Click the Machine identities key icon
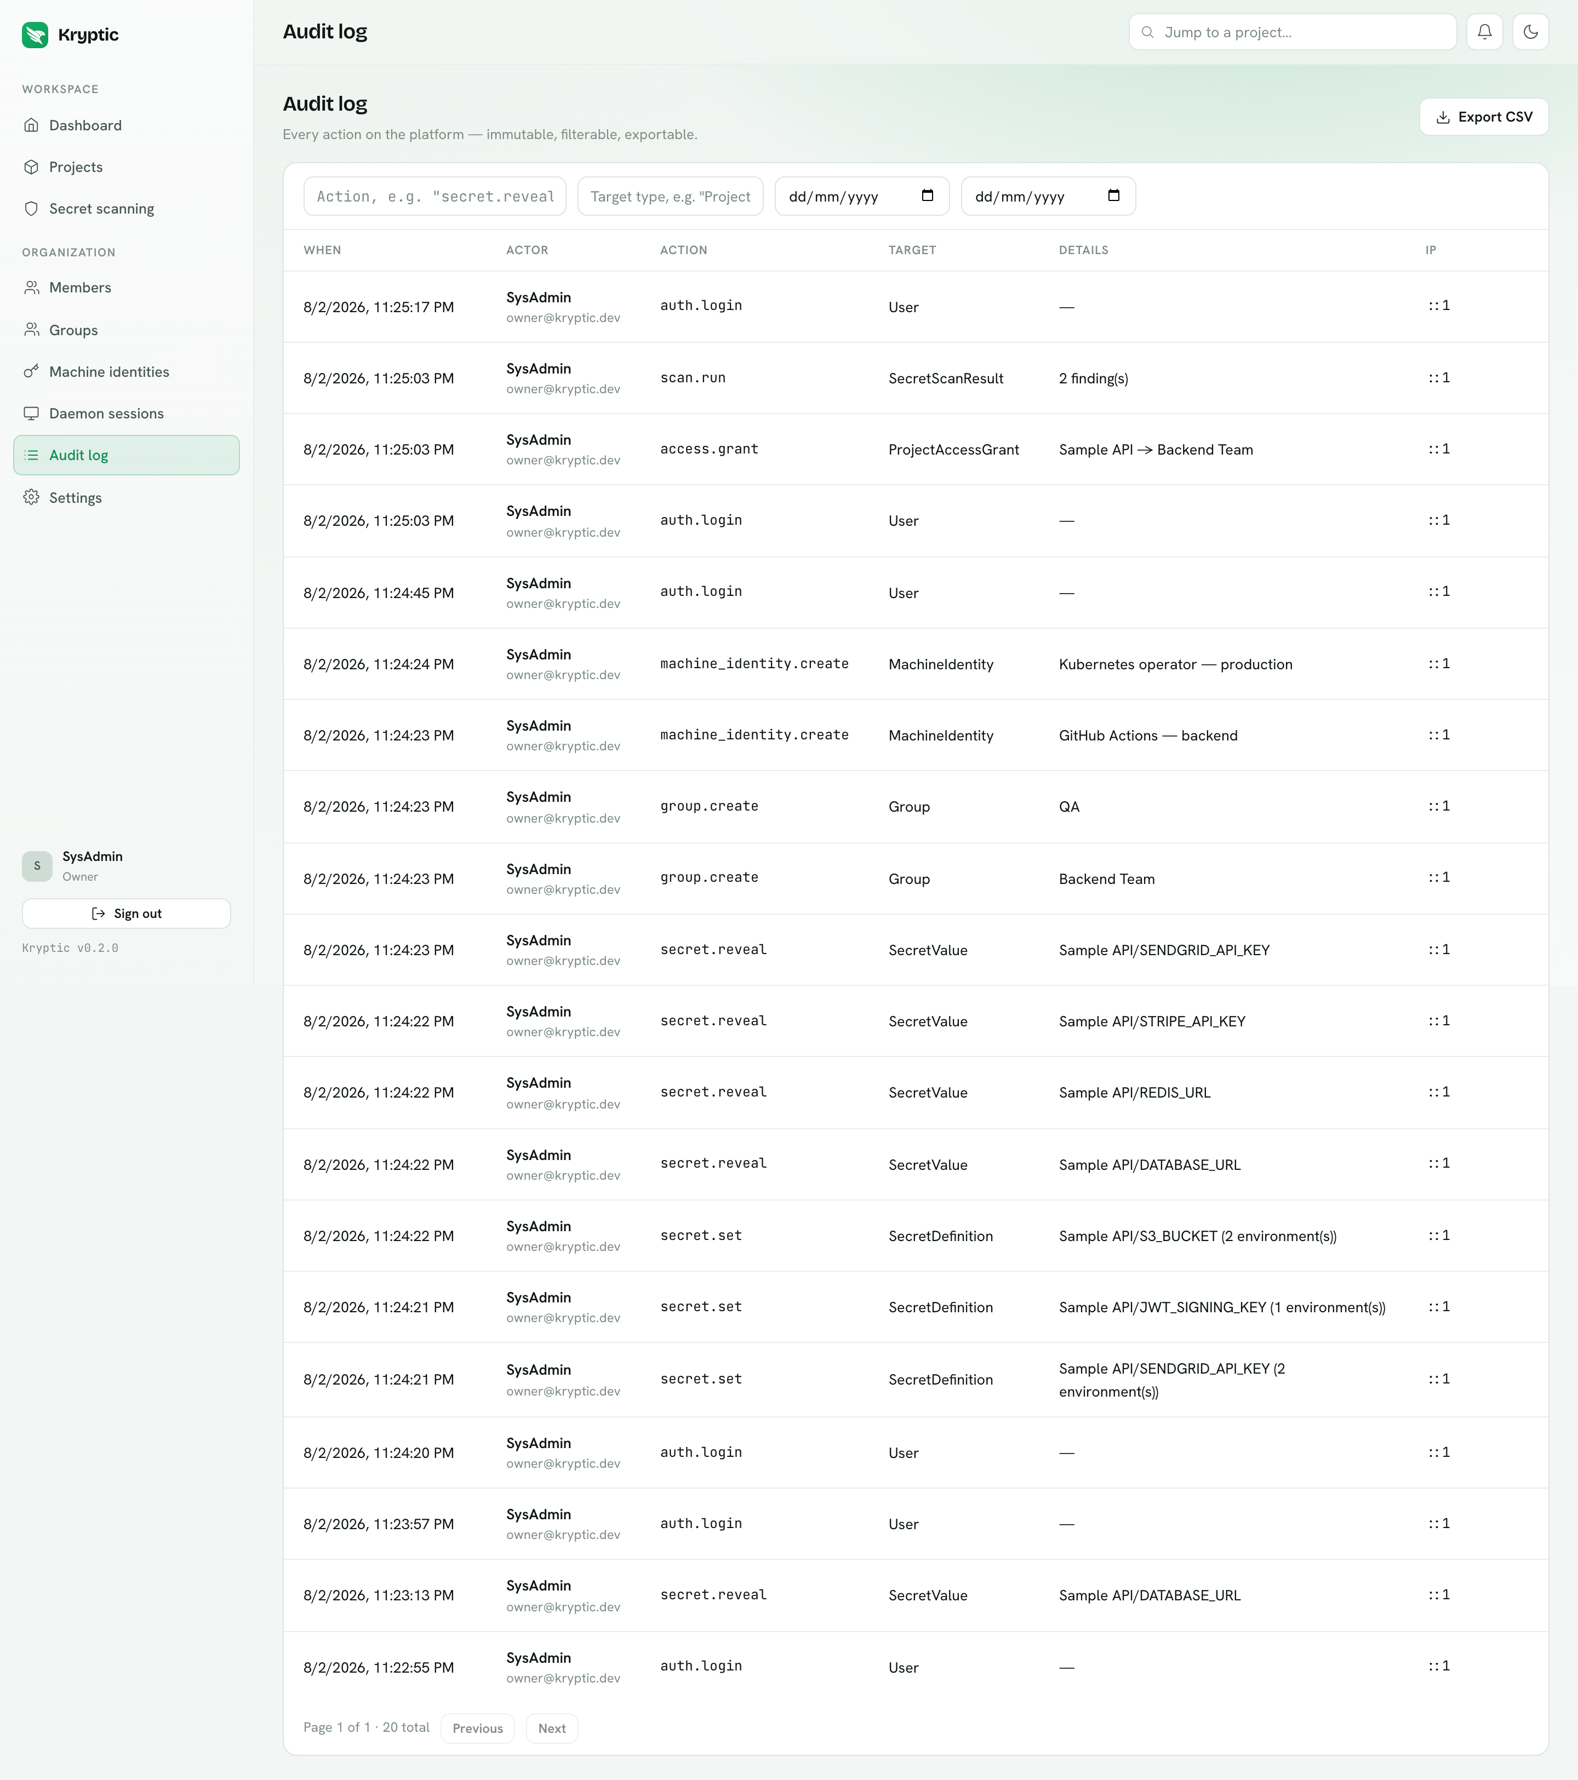Viewport: 1578px width, 1780px height. coord(31,372)
